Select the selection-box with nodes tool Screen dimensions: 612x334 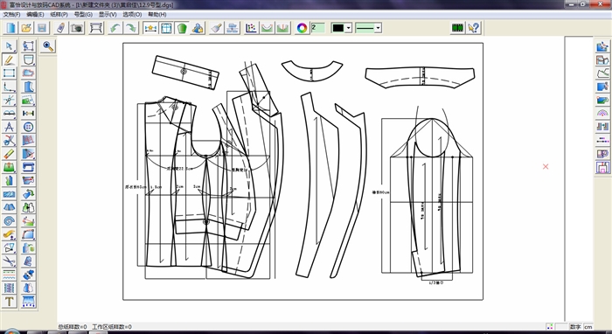click(29, 46)
